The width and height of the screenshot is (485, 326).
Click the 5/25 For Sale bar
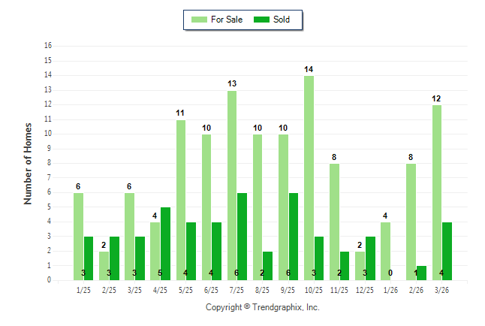181,200
